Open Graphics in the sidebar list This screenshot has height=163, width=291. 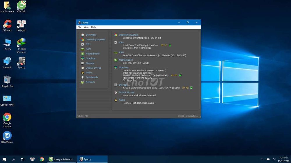(91, 59)
